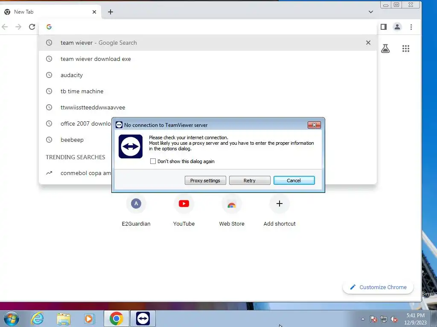Click clock icon beside "audacity"
The image size is (437, 327).
tap(49, 75)
